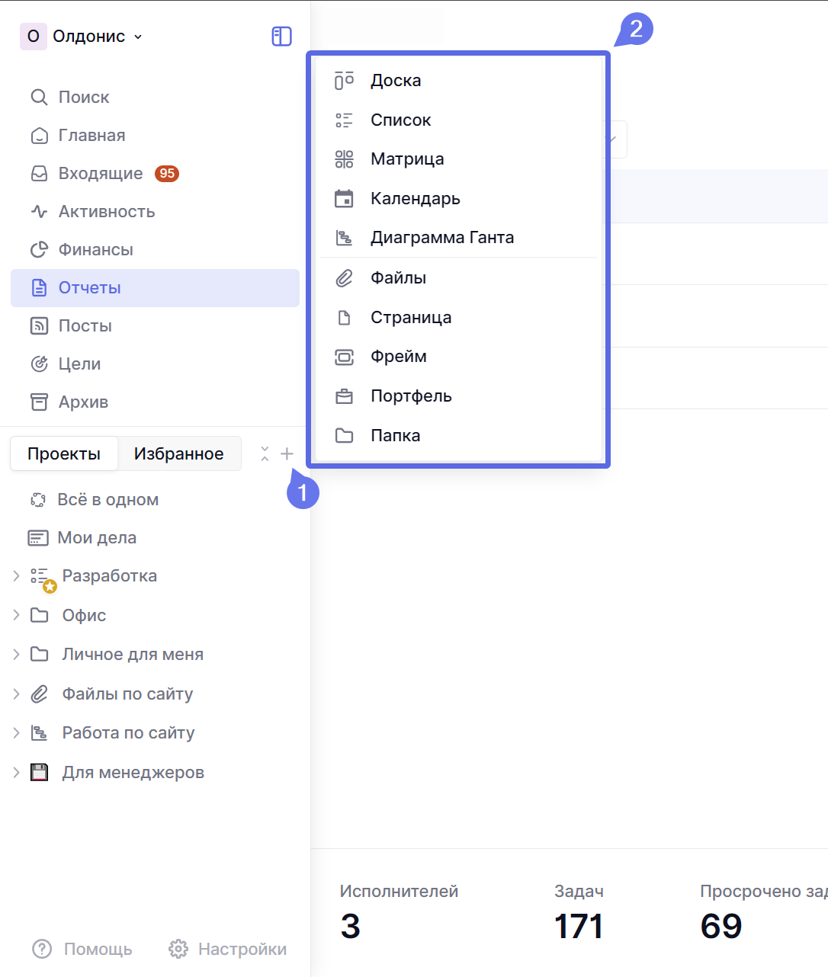Open Настройки settings link
828x977 pixels.
pyautogui.click(x=228, y=949)
